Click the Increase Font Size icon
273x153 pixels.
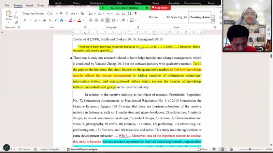[x=61, y=13]
